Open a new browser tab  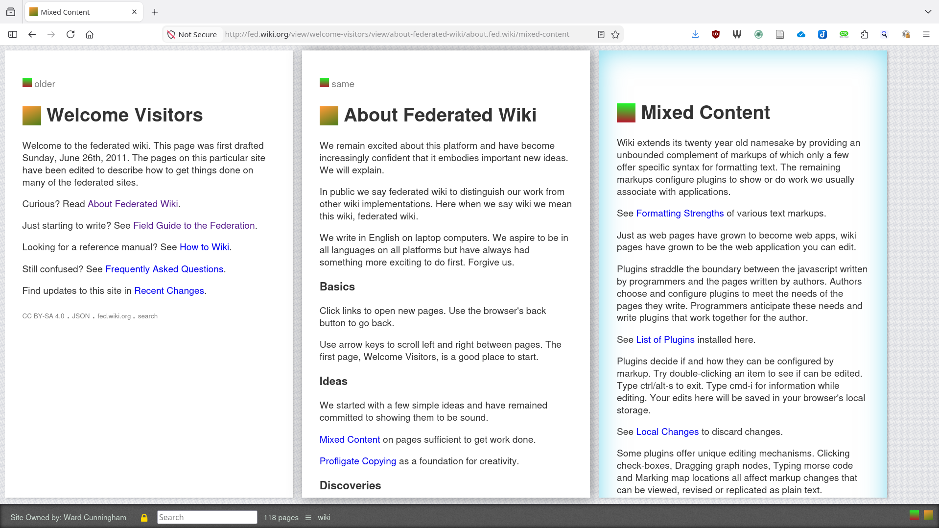[155, 12]
